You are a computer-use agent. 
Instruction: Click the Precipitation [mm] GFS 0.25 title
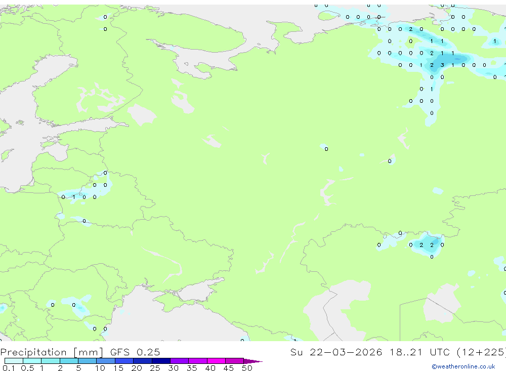coord(80,352)
